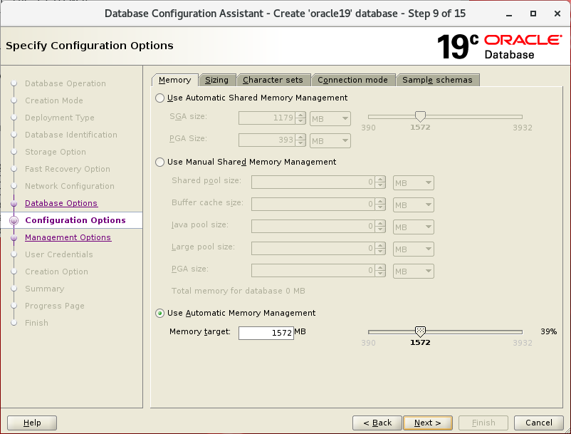The height and width of the screenshot is (434, 571).
Task: Click the Shared pool size spinner
Action: click(380, 182)
